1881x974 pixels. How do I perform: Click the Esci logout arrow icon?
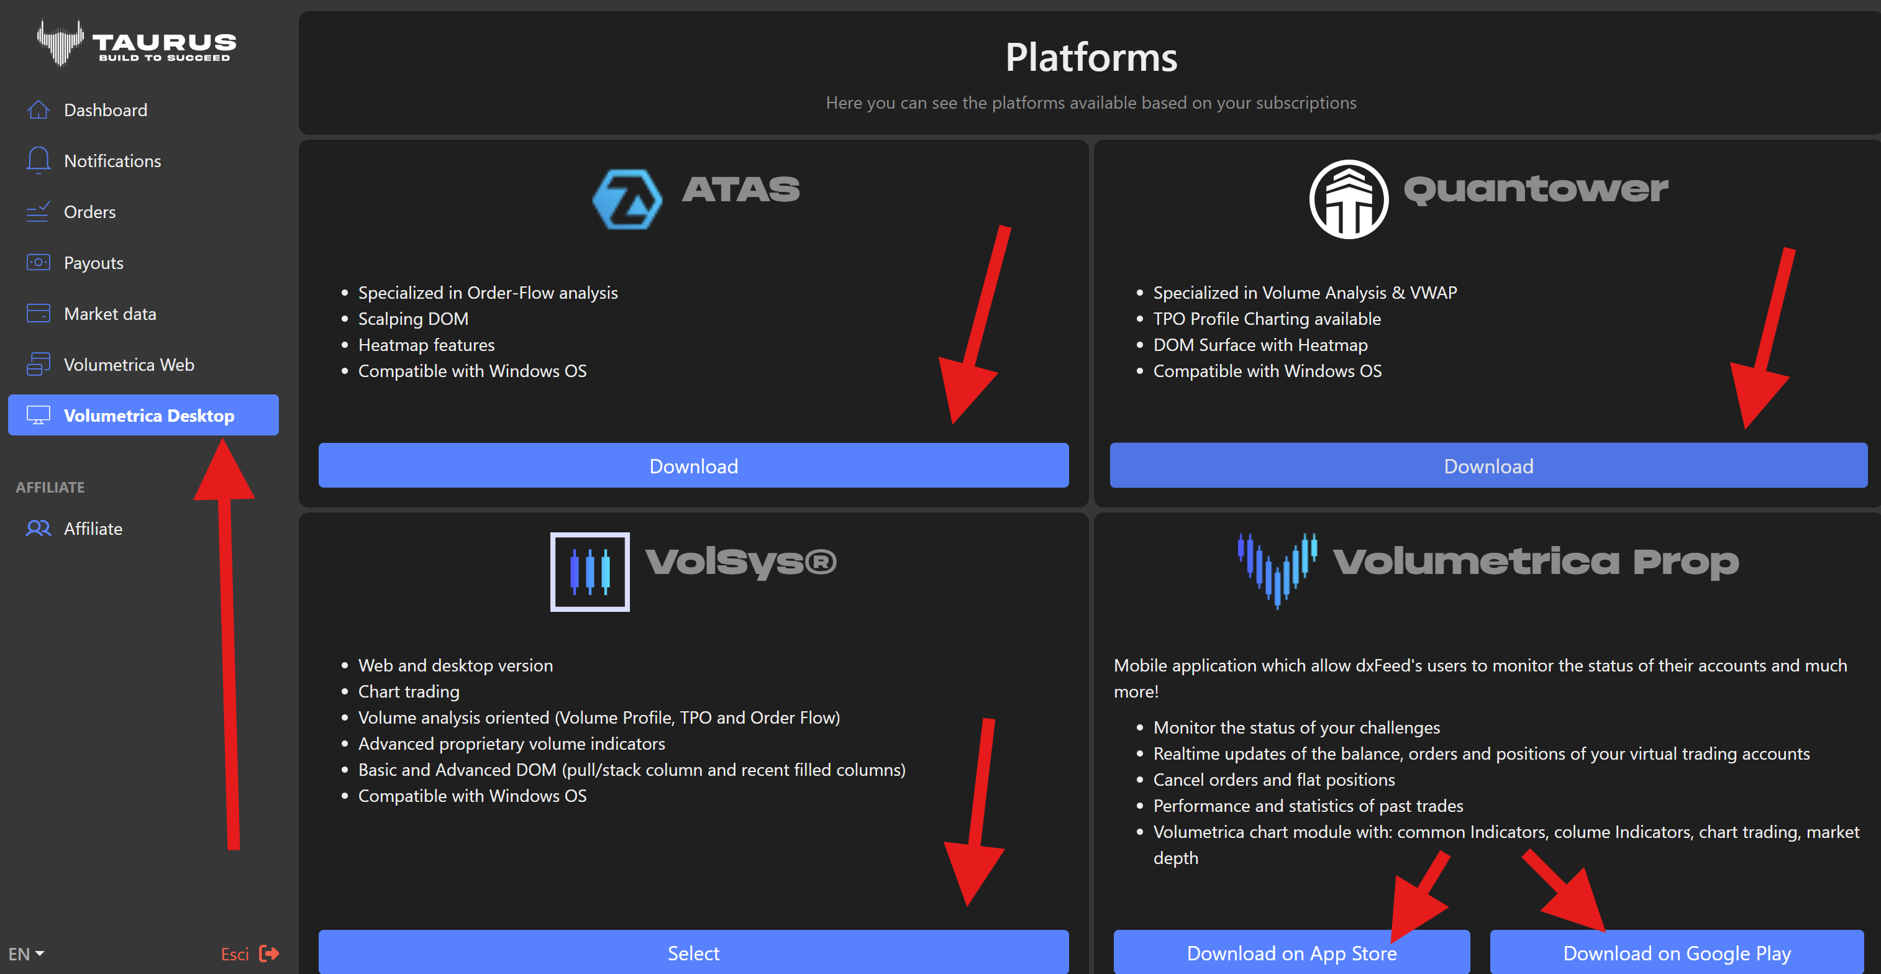269,954
